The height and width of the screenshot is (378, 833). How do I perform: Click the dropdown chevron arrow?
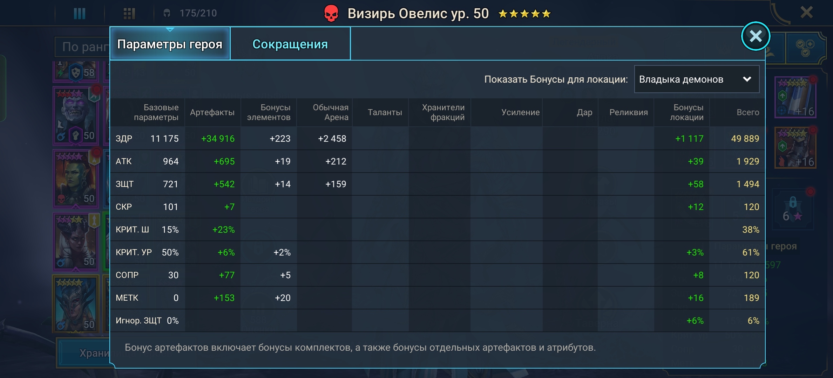click(x=747, y=79)
